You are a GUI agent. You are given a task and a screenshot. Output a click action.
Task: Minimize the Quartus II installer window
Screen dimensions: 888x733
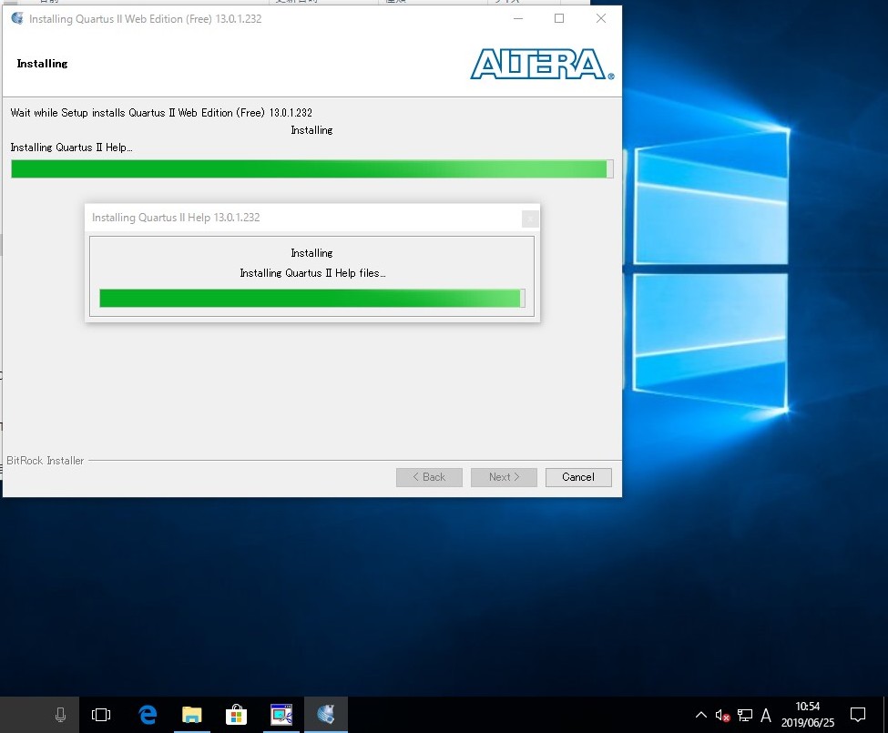click(517, 19)
